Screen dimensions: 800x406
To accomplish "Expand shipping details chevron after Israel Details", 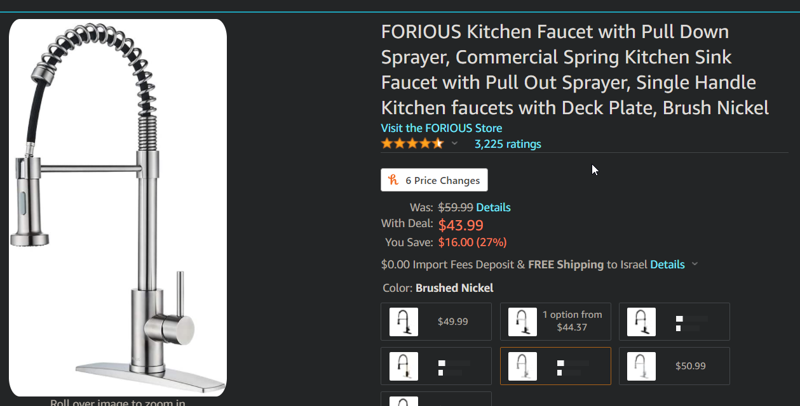I will coord(695,265).
